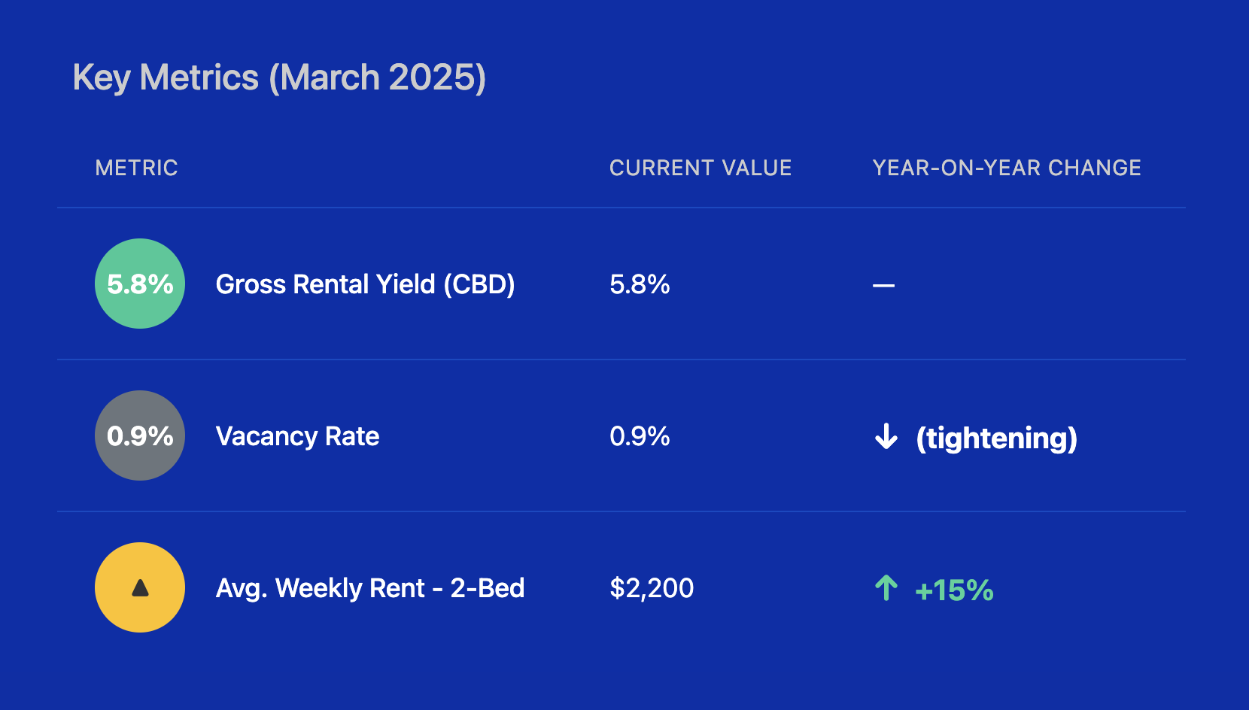
Task: Click the green +15% change value
Action: coord(954,590)
